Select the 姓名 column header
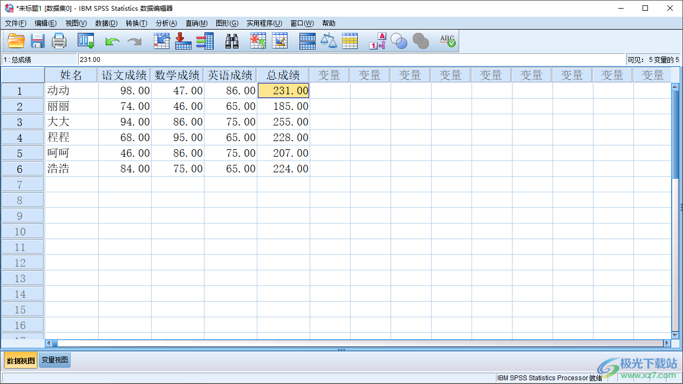Screen dimensions: 683x384 click(71, 75)
